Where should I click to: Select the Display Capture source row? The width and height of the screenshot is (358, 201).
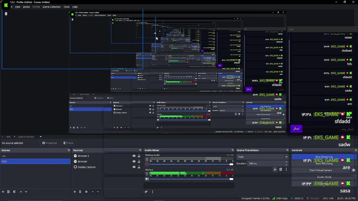click(x=107, y=167)
